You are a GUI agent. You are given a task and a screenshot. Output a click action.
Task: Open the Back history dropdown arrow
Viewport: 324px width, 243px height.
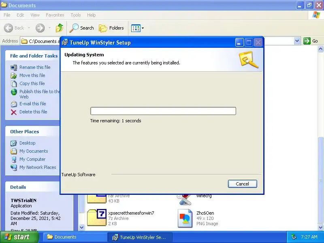29,28
